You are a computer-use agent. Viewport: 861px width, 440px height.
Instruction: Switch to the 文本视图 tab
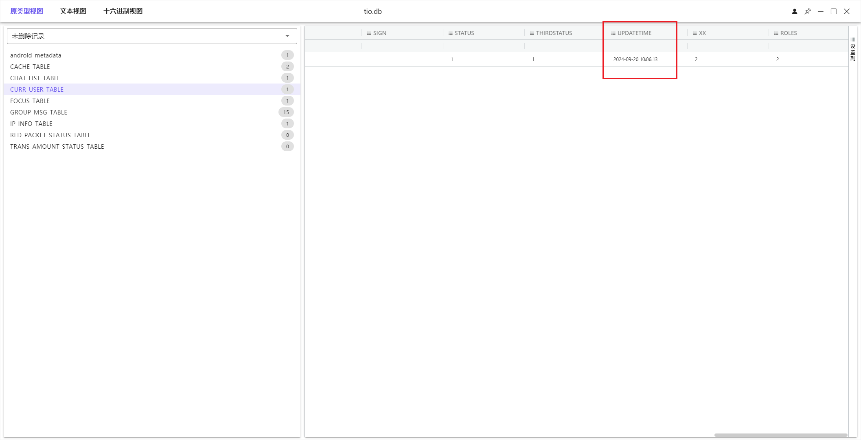73,11
